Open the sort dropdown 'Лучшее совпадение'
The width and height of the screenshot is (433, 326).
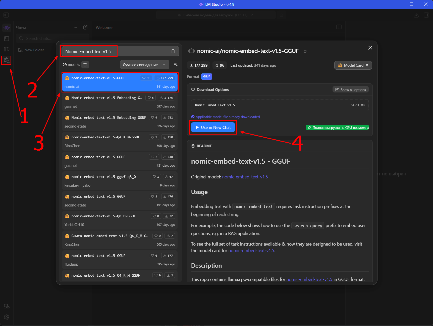[144, 65]
